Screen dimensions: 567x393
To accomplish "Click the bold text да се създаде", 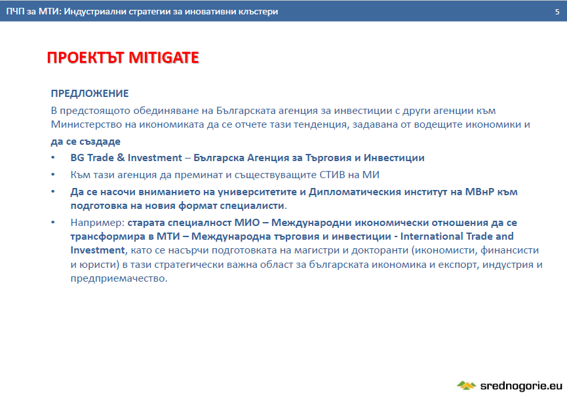I will click(x=86, y=141).
